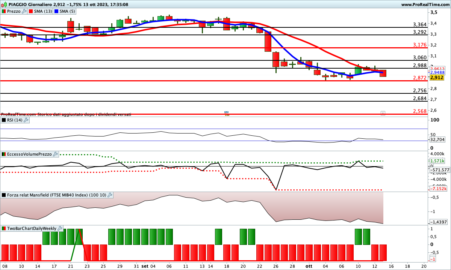This screenshot has height=270, width=451.
Task: Click the 'set' month label on the date axis
Action: click(145, 266)
